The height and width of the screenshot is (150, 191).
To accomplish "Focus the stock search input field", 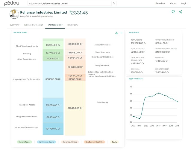I will pos(69,4).
